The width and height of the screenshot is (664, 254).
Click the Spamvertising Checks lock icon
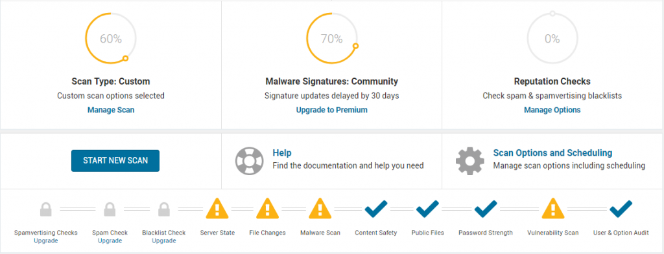[46, 209]
